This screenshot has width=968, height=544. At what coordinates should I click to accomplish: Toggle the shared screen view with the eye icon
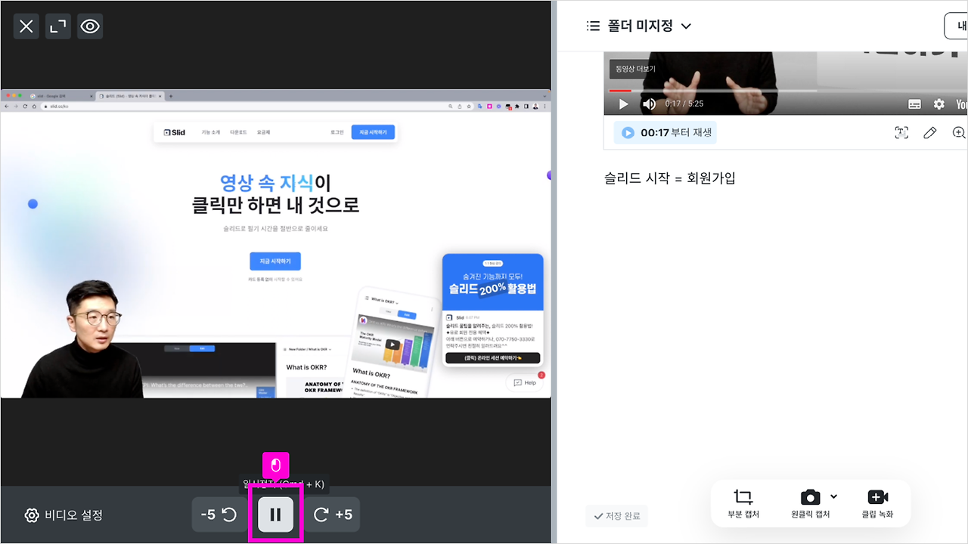pyautogui.click(x=90, y=26)
